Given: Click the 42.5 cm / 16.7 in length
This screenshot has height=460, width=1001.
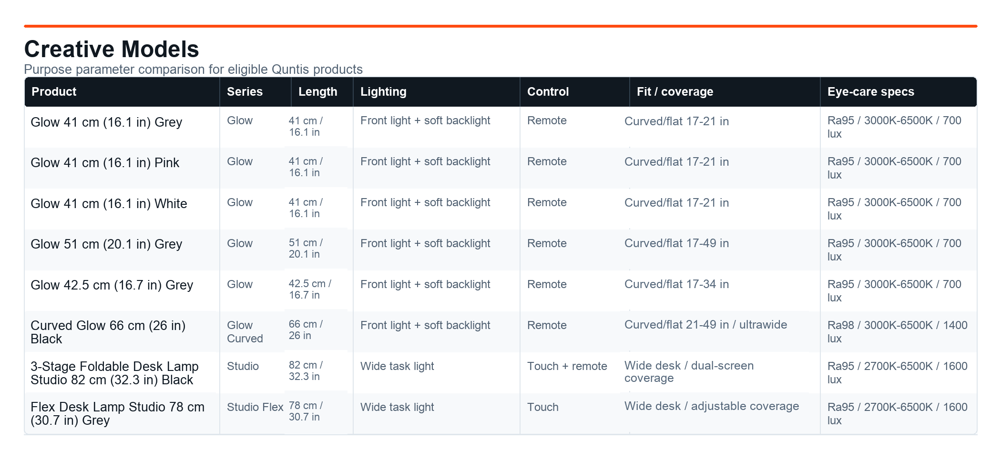Looking at the screenshot, I should point(310,290).
